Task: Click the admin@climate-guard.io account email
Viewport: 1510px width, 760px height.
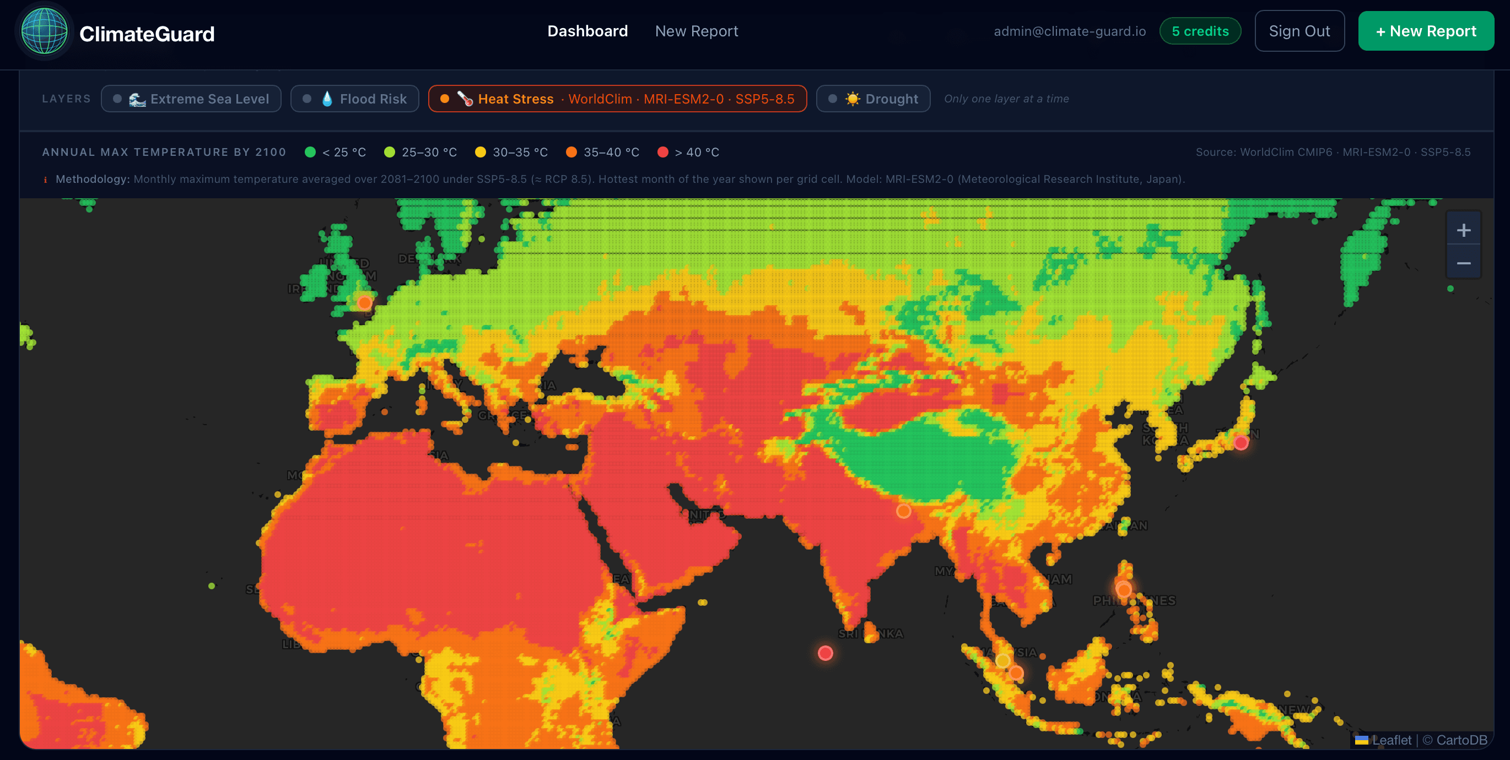Action: click(x=1070, y=31)
